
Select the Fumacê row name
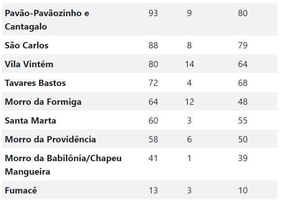(x=21, y=190)
